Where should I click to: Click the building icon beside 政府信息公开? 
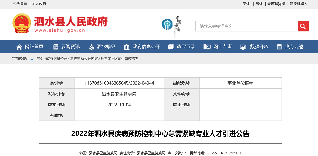(126, 47)
